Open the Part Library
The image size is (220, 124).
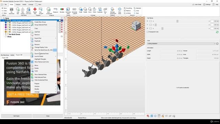[x=23, y=11]
